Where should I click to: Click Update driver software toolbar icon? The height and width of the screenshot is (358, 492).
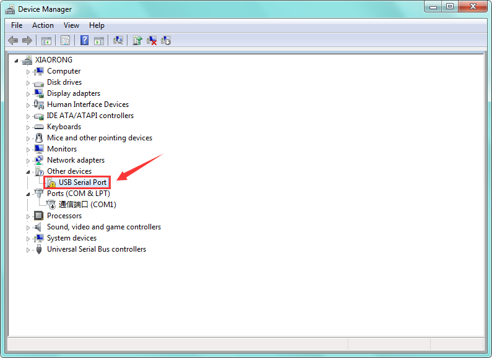click(137, 40)
